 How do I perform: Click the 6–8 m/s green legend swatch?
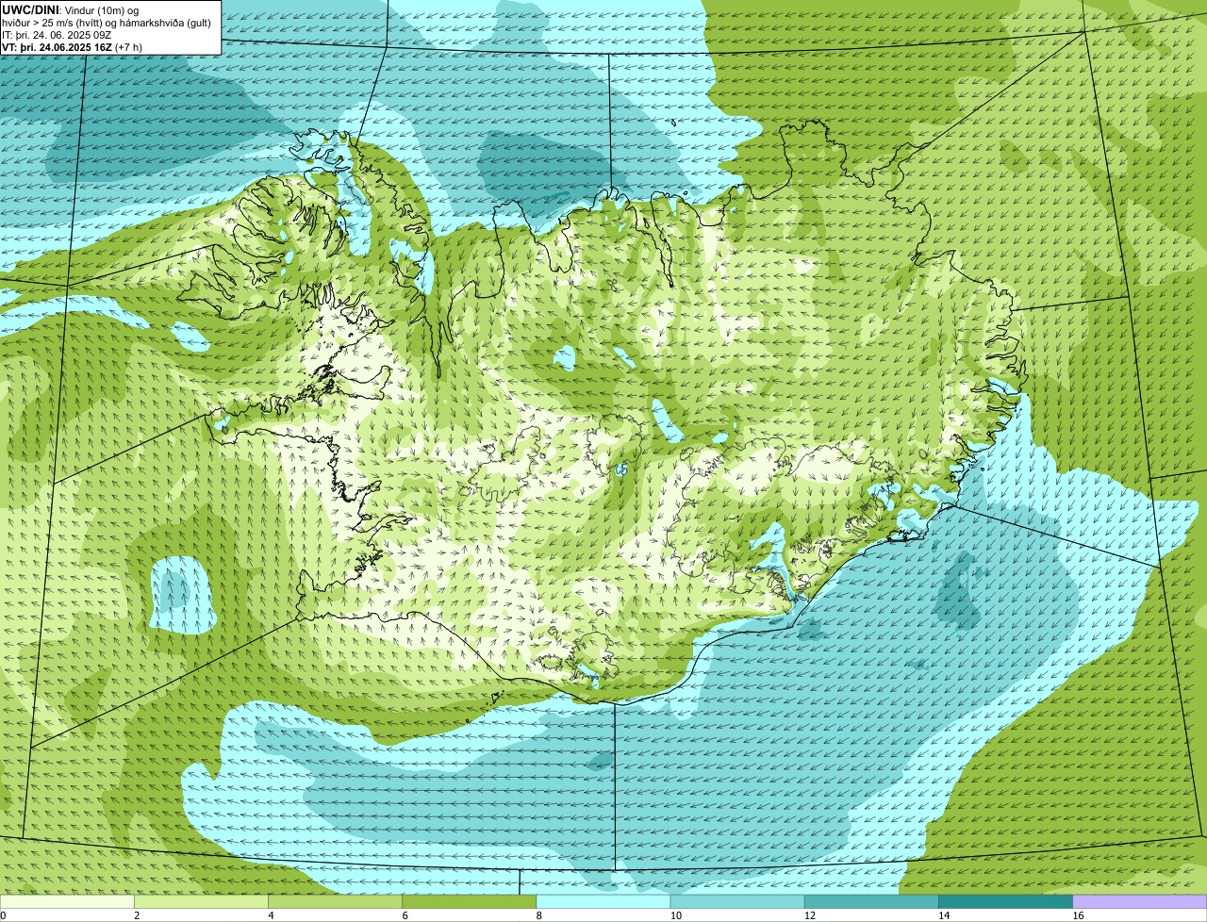tap(470, 902)
